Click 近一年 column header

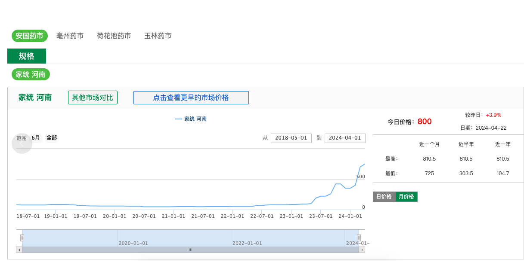click(502, 144)
